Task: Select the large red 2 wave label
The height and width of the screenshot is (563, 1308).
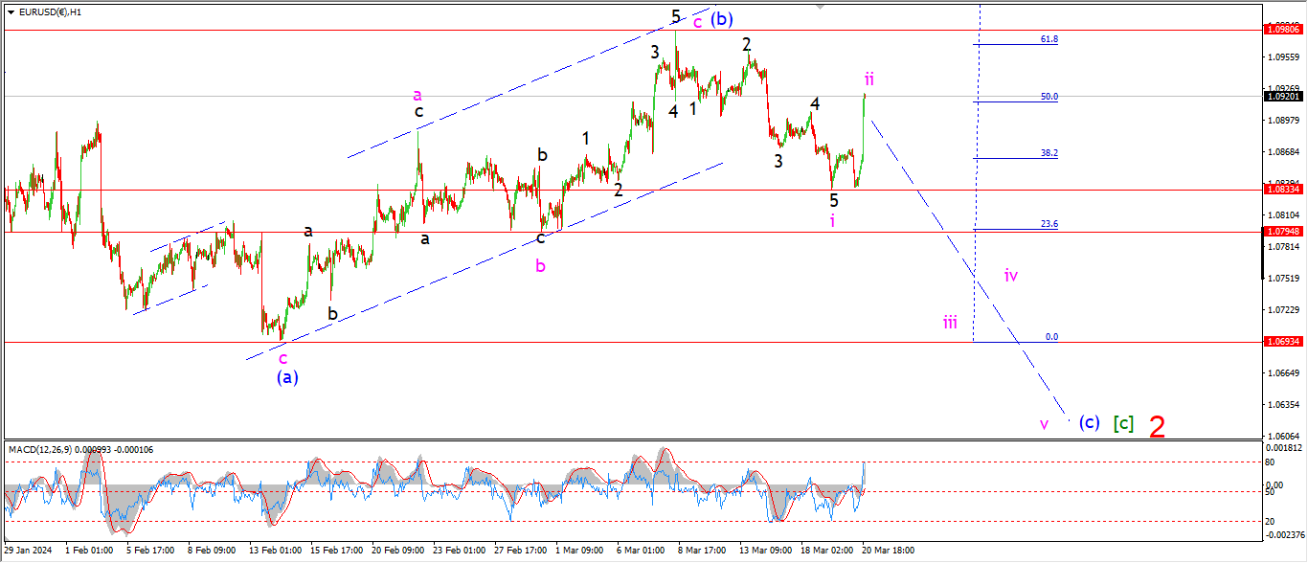Action: [1157, 427]
